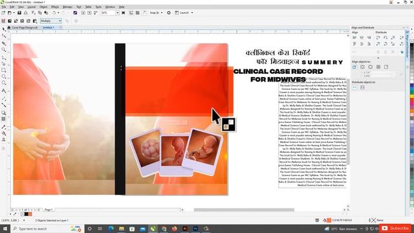
Task: Open the Effects menu
Action: pos(55,7)
